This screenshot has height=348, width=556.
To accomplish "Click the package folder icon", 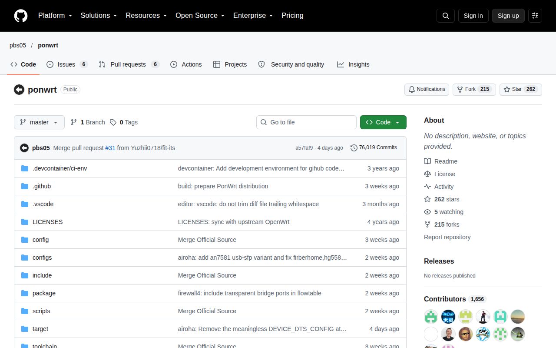I will [x=25, y=293].
